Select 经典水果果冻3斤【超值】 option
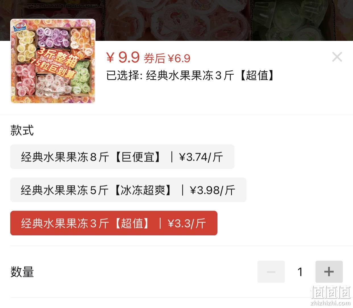Viewport: 353px width, 308px height. click(114, 223)
